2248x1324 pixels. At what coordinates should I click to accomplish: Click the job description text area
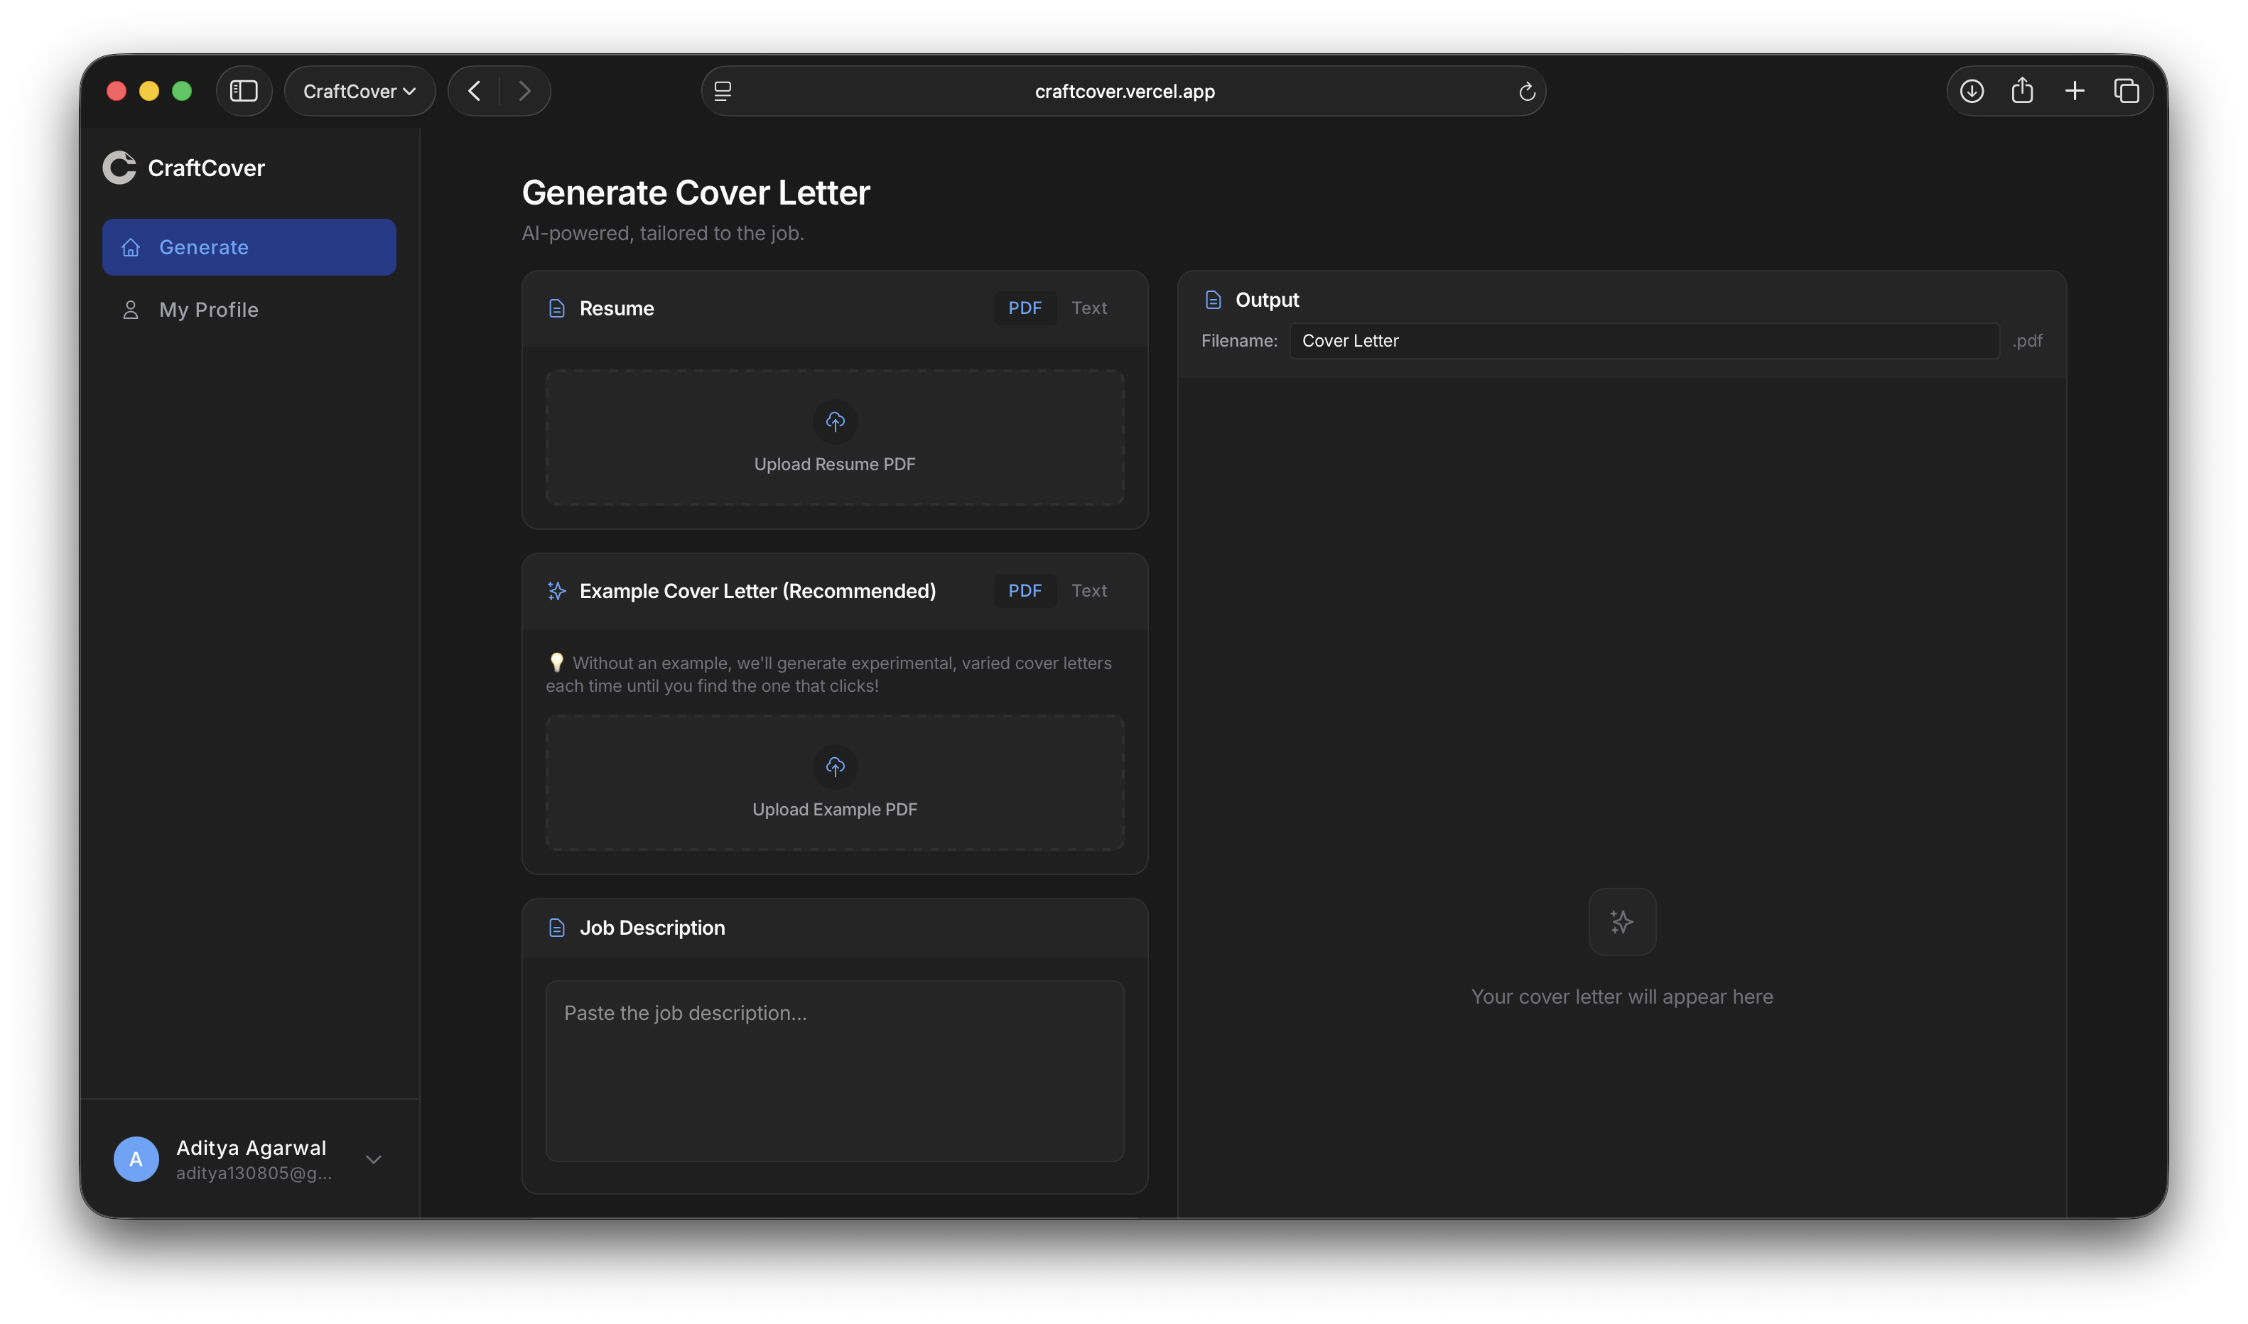pyautogui.click(x=834, y=1070)
